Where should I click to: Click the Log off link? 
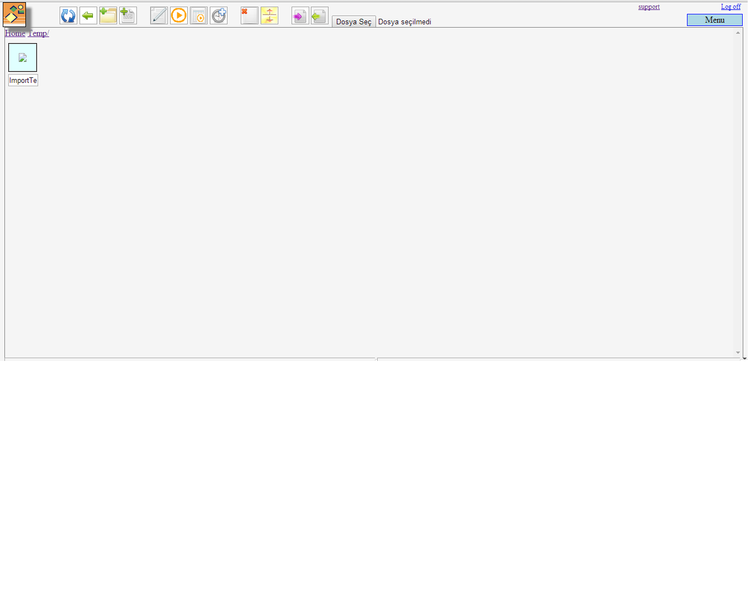click(x=731, y=7)
